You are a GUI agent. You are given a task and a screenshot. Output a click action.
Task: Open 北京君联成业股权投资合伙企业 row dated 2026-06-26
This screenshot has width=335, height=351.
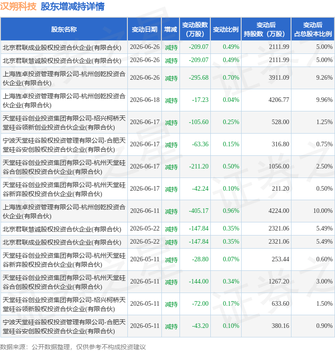[167, 47]
